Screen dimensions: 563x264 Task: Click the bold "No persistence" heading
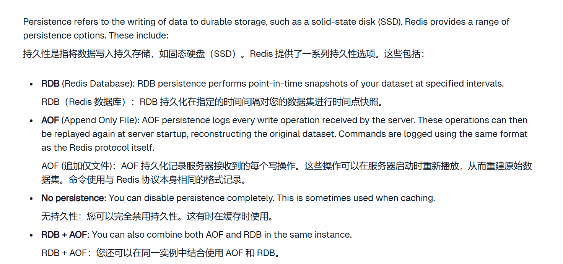pyautogui.click(x=73, y=198)
